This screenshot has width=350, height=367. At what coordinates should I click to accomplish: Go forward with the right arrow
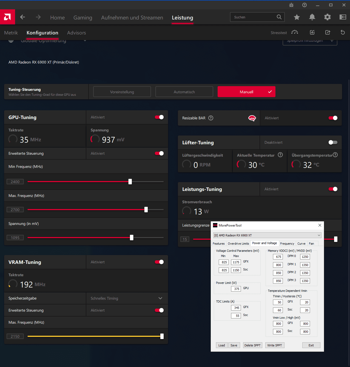[38, 17]
